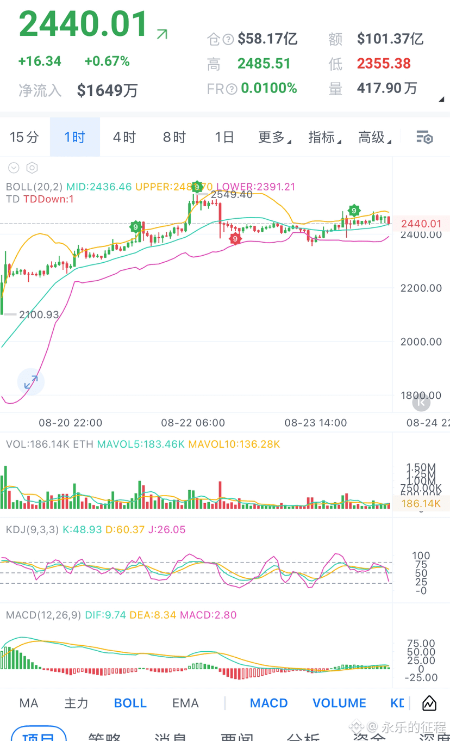This screenshot has height=741, width=450.
Task: Tap the green up-right arrow beside the price
Action: pos(161,34)
